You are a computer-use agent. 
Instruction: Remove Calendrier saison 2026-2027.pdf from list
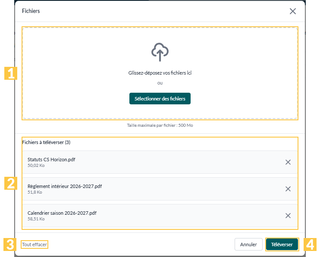coord(288,216)
